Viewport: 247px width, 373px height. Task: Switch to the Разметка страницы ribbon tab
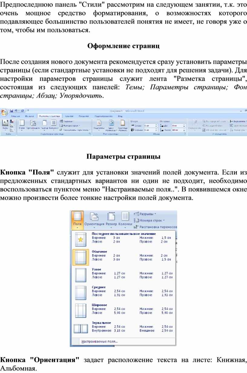pos(49,116)
